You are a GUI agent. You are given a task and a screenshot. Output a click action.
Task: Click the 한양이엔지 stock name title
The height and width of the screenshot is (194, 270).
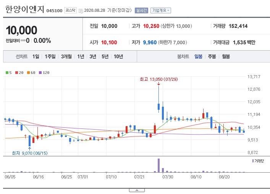pos(24,9)
